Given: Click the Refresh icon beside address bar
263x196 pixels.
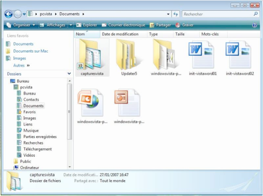Looking at the screenshot, I should pyautogui.click(x=176, y=14).
